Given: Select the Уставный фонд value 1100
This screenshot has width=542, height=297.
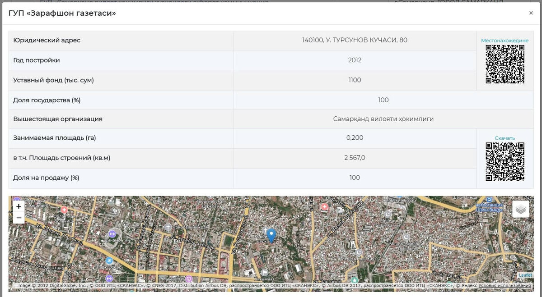Looking at the screenshot, I should coord(355,80).
